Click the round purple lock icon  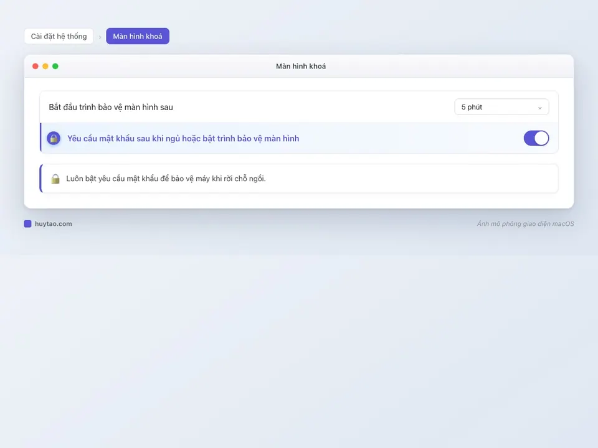54,138
